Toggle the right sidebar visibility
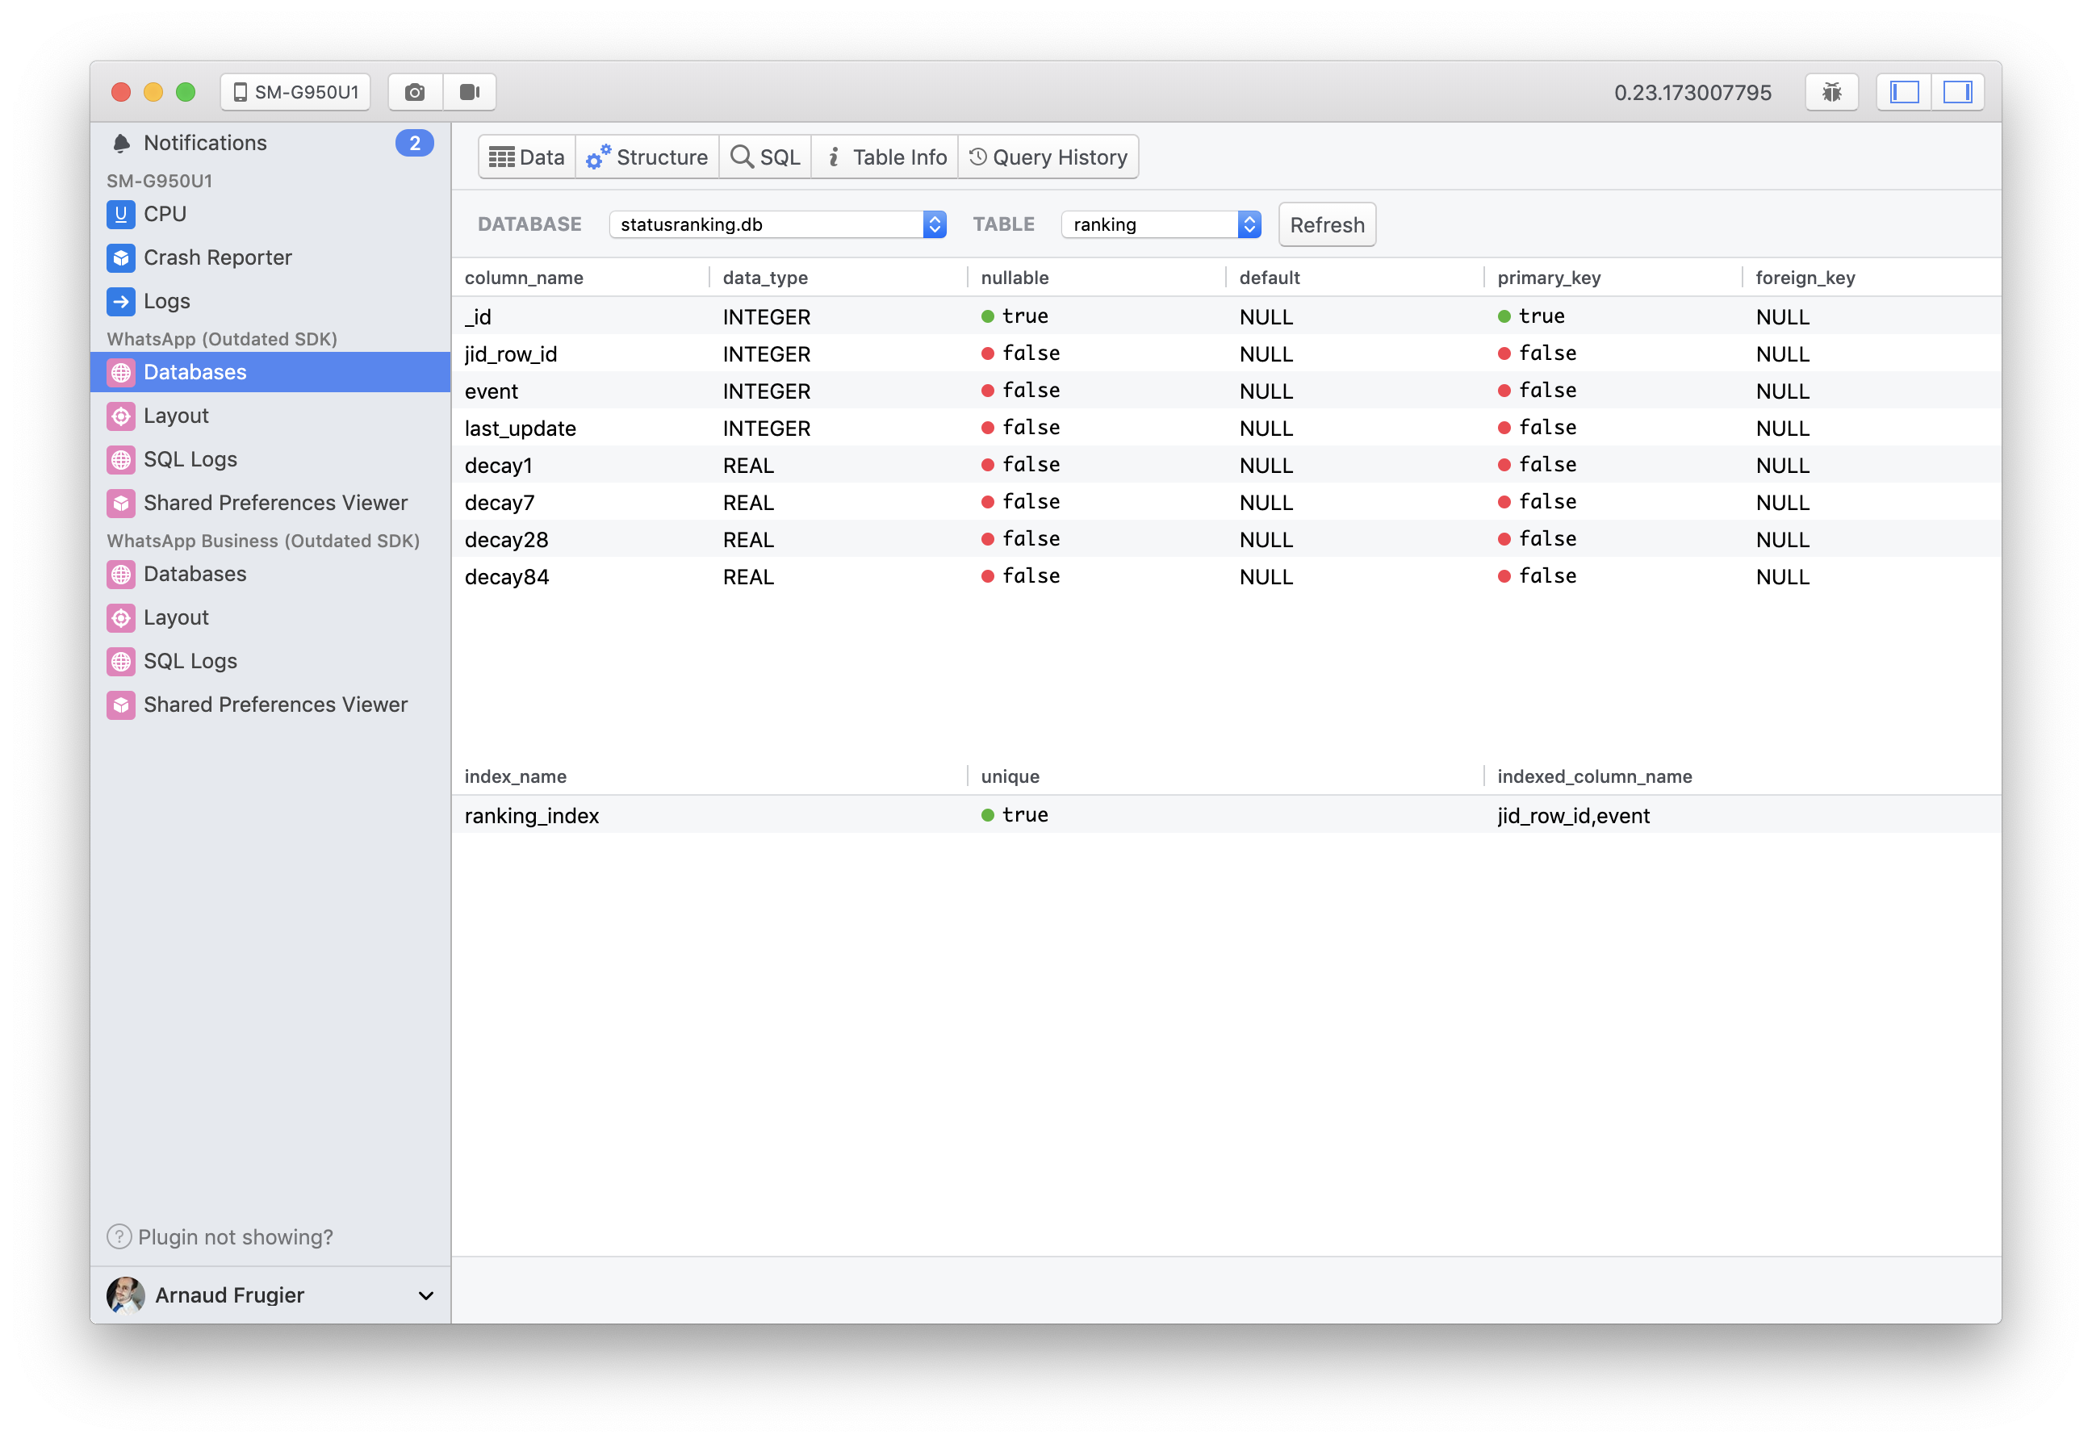The height and width of the screenshot is (1443, 2092). coord(1958,91)
